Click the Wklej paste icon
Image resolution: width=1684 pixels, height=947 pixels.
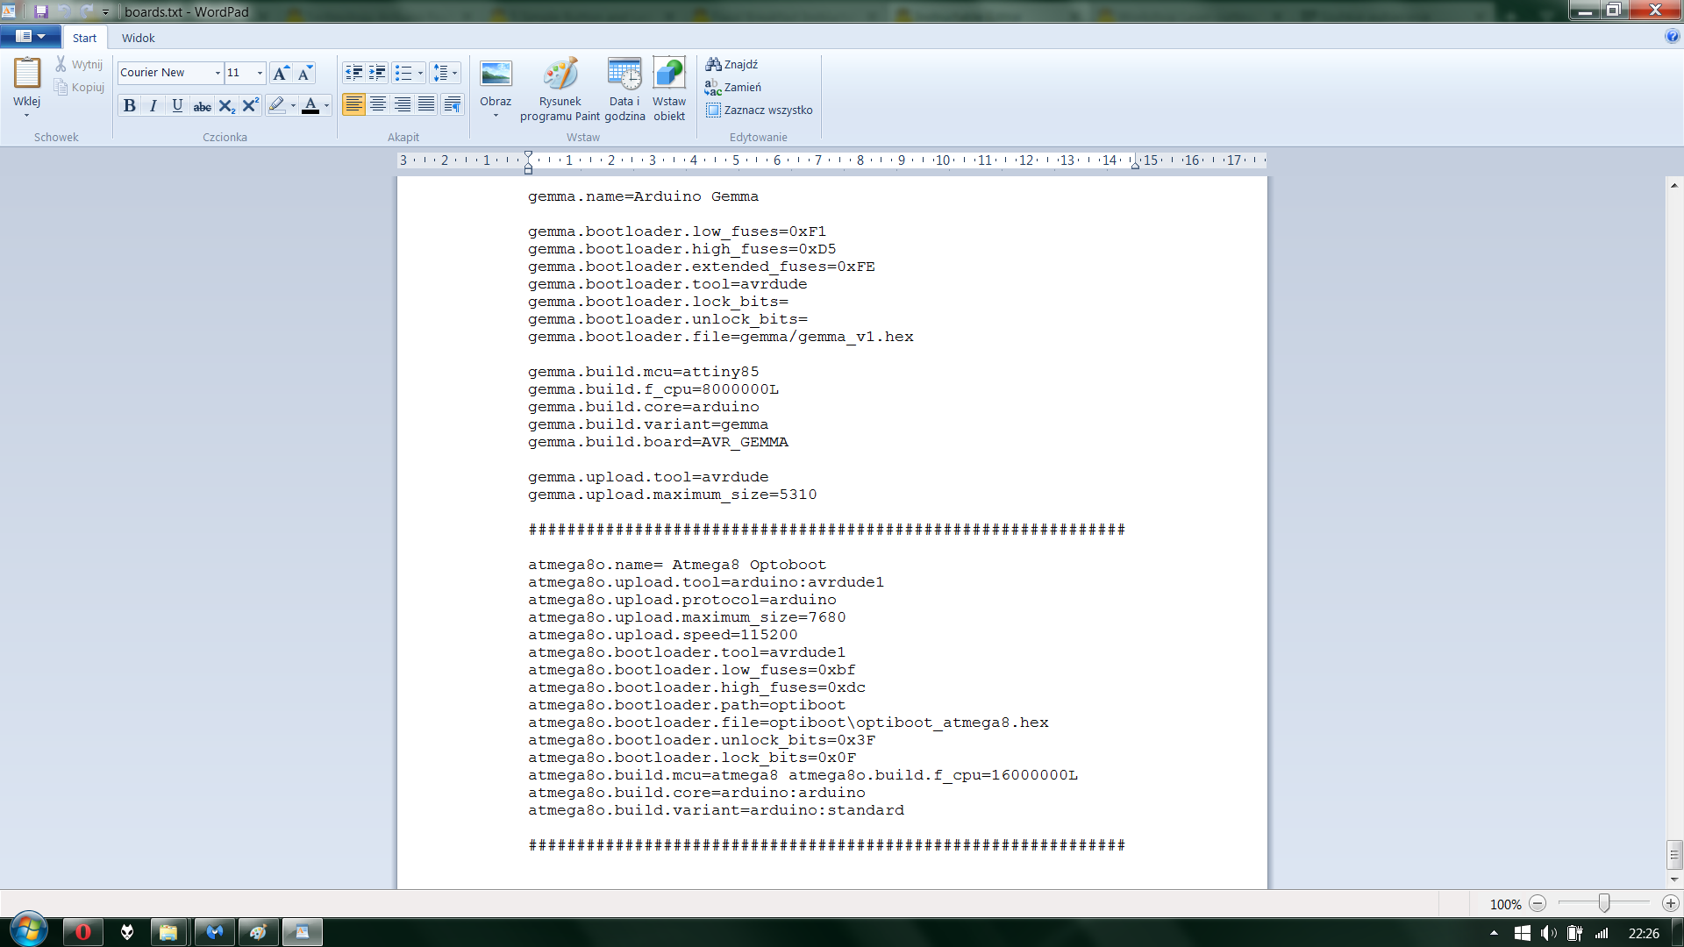(26, 74)
